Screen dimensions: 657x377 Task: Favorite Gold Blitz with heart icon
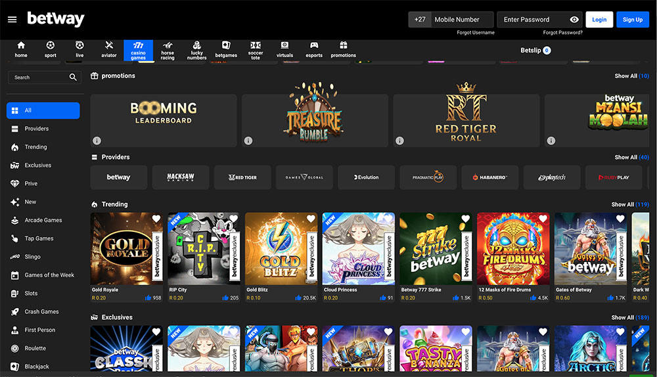[x=311, y=219]
